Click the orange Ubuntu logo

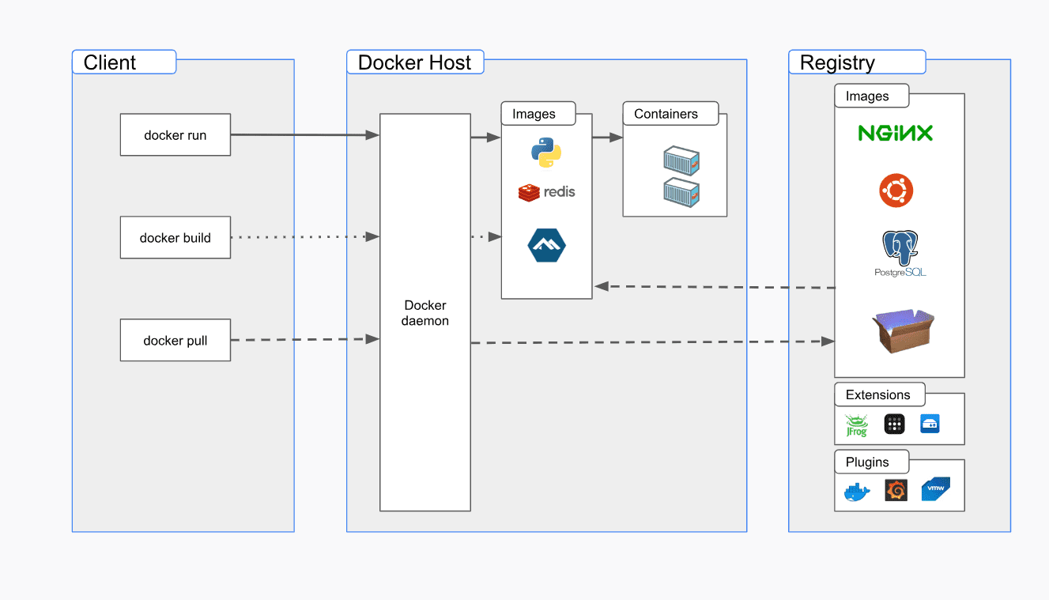[x=896, y=191]
